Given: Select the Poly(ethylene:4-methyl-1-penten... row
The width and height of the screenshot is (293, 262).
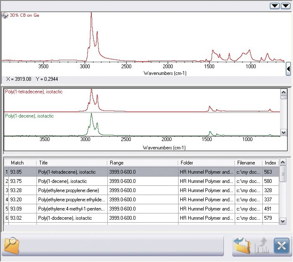Looking at the screenshot, I should tap(141, 208).
